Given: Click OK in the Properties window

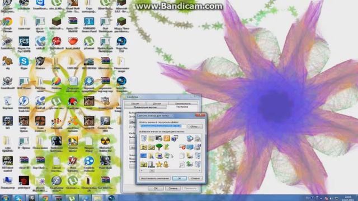Looking at the screenshot, I should coord(156,189).
